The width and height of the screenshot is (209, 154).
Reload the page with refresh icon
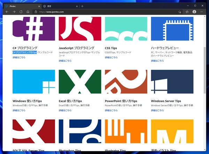point(21,12)
